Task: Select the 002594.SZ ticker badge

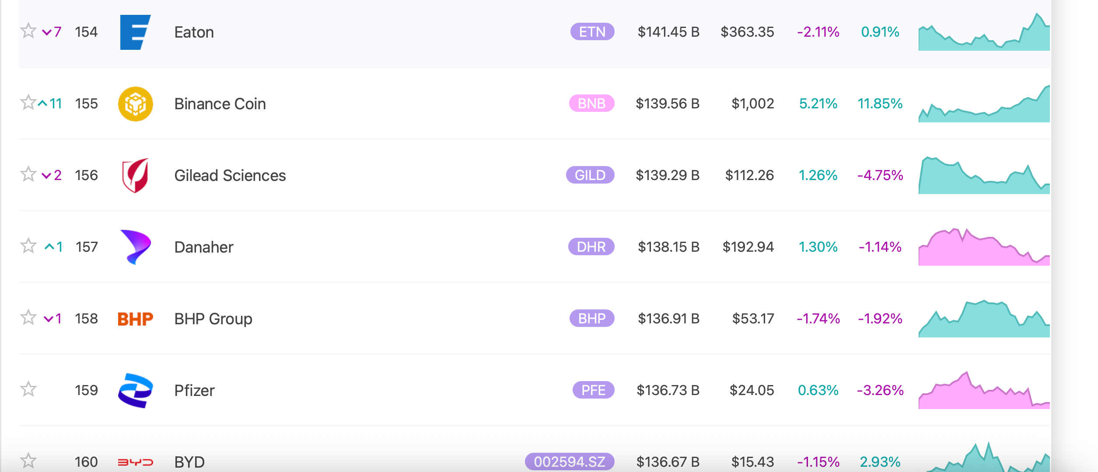Action: coord(570,462)
